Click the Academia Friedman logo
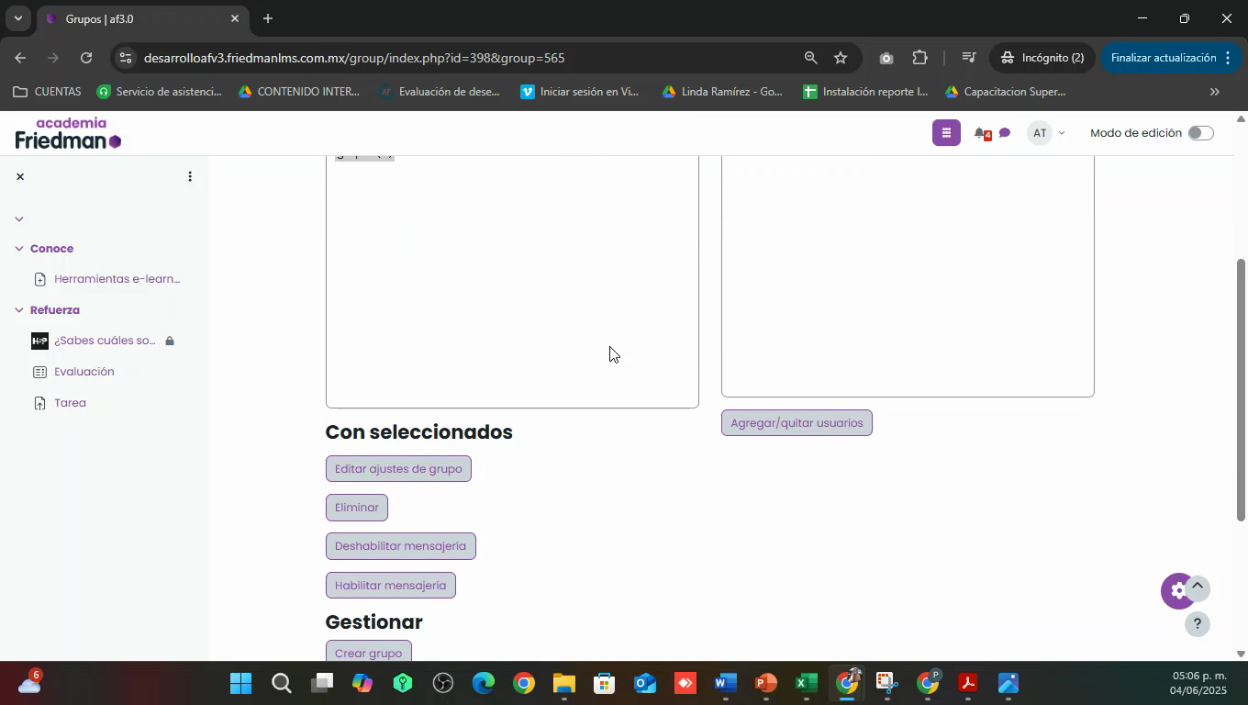 pyautogui.click(x=68, y=133)
